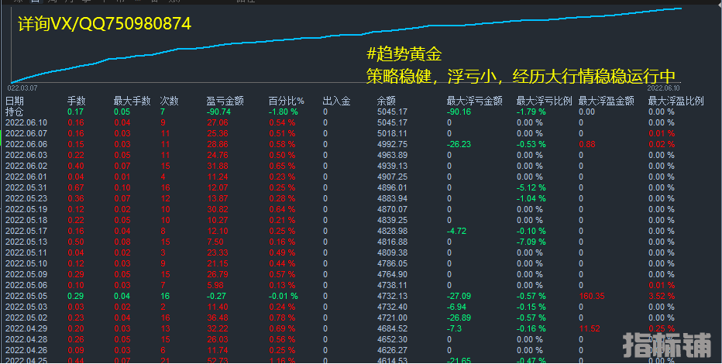
Task: Click the 百分比% column header
Action: point(286,101)
